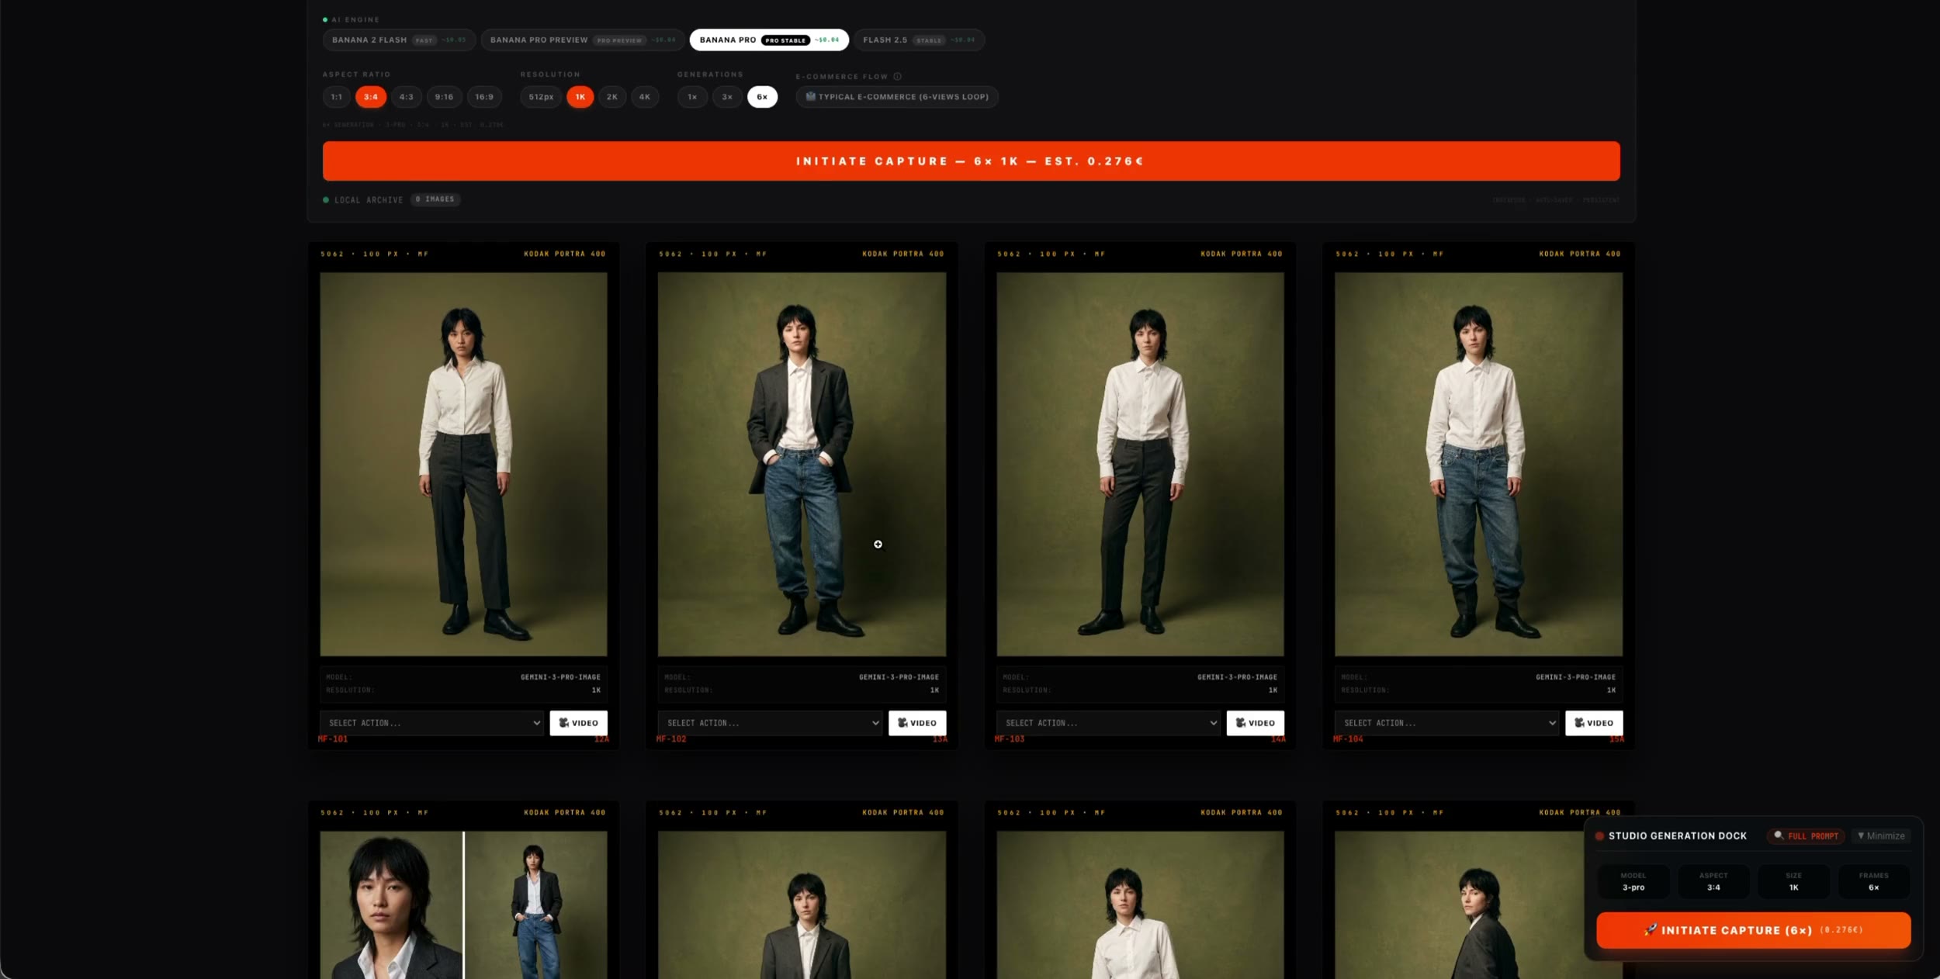This screenshot has width=1940, height=979.
Task: Set generations to 1x
Action: (x=692, y=97)
